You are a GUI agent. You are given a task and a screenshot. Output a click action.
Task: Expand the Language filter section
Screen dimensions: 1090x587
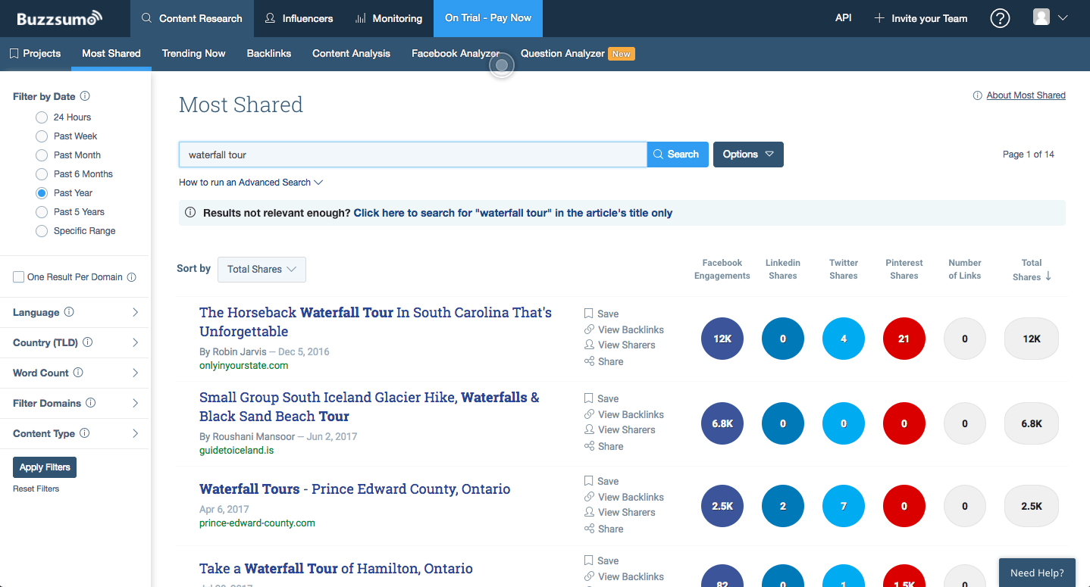(76, 312)
